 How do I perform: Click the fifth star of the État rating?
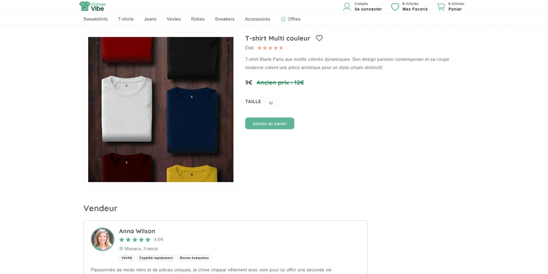coord(281,48)
